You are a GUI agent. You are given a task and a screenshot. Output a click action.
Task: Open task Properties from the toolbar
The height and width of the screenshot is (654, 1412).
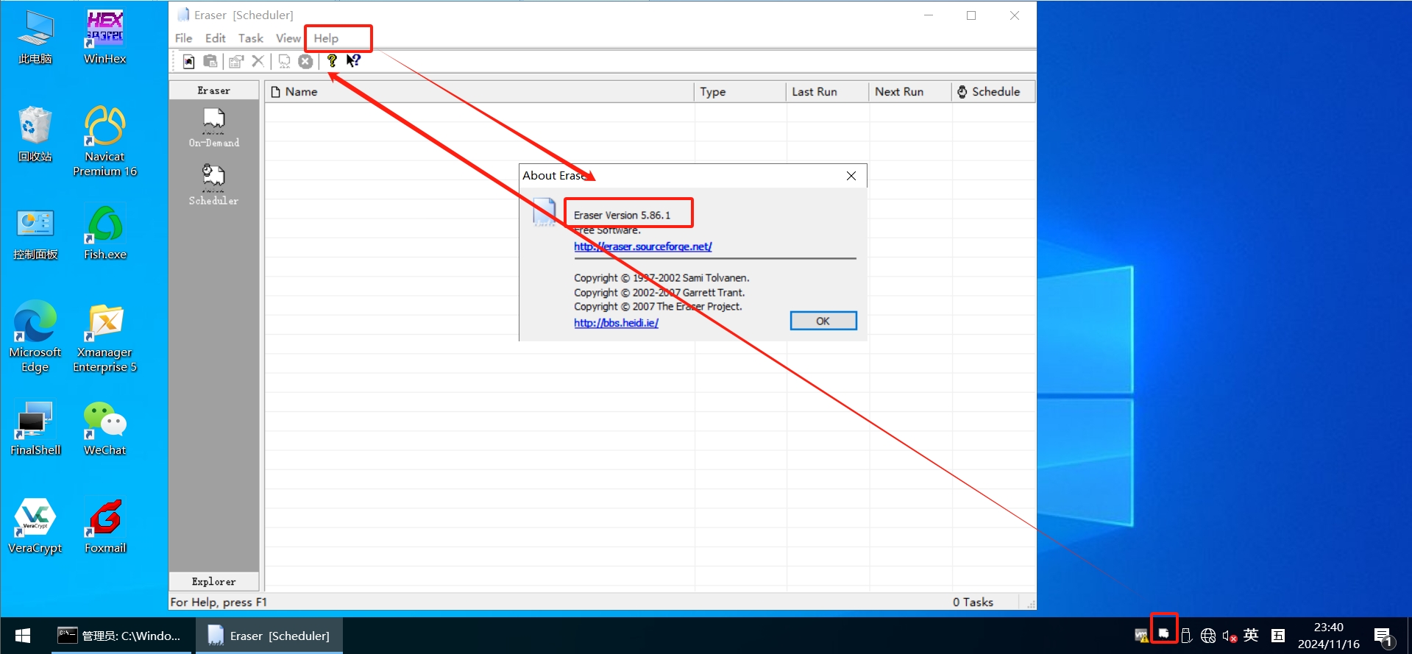click(x=236, y=61)
